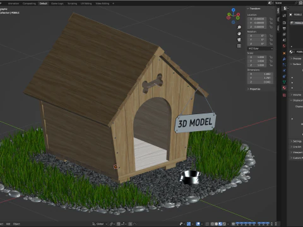Screen dimensions: 303x227
Task: Open the Object Constraints tab icon
Action: click(x=284, y=76)
